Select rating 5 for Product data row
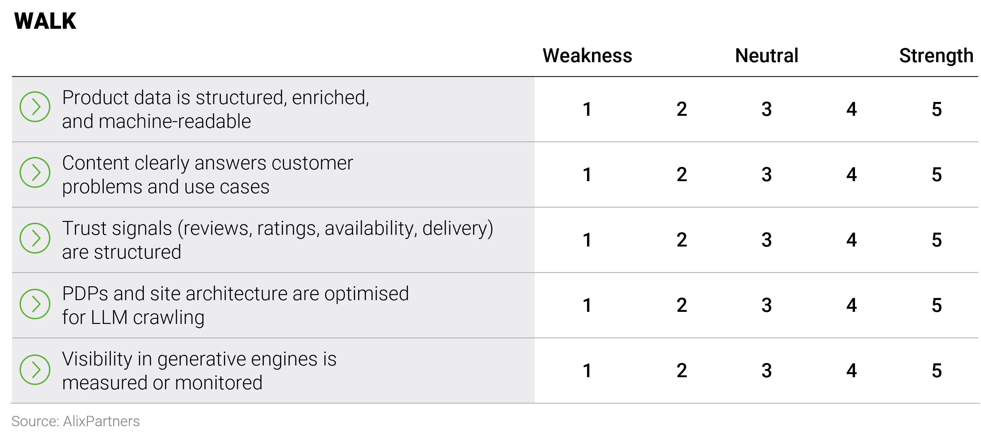Image resolution: width=981 pixels, height=439 pixels. point(936,109)
